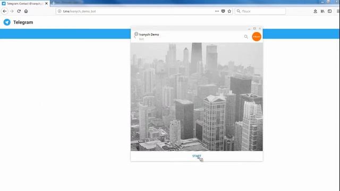Open the downloads toolbar icon

coord(315,11)
